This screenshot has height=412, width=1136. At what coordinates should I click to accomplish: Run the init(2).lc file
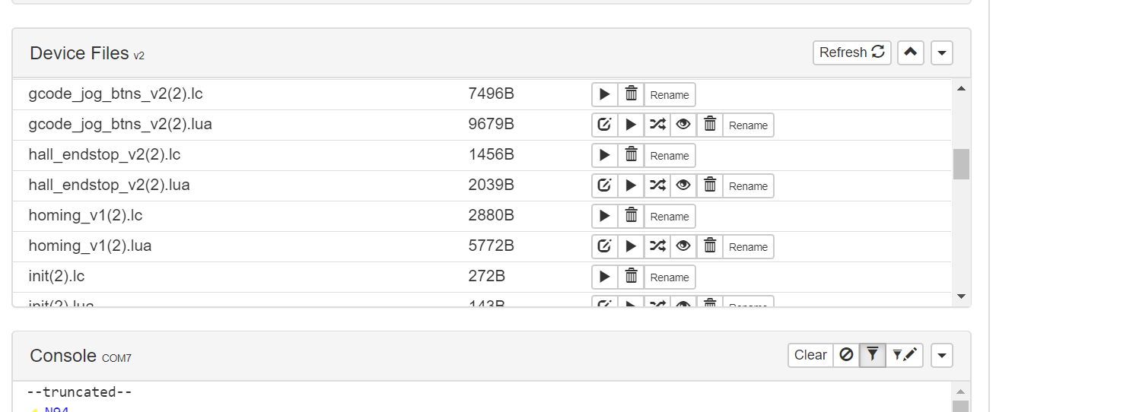click(x=605, y=277)
